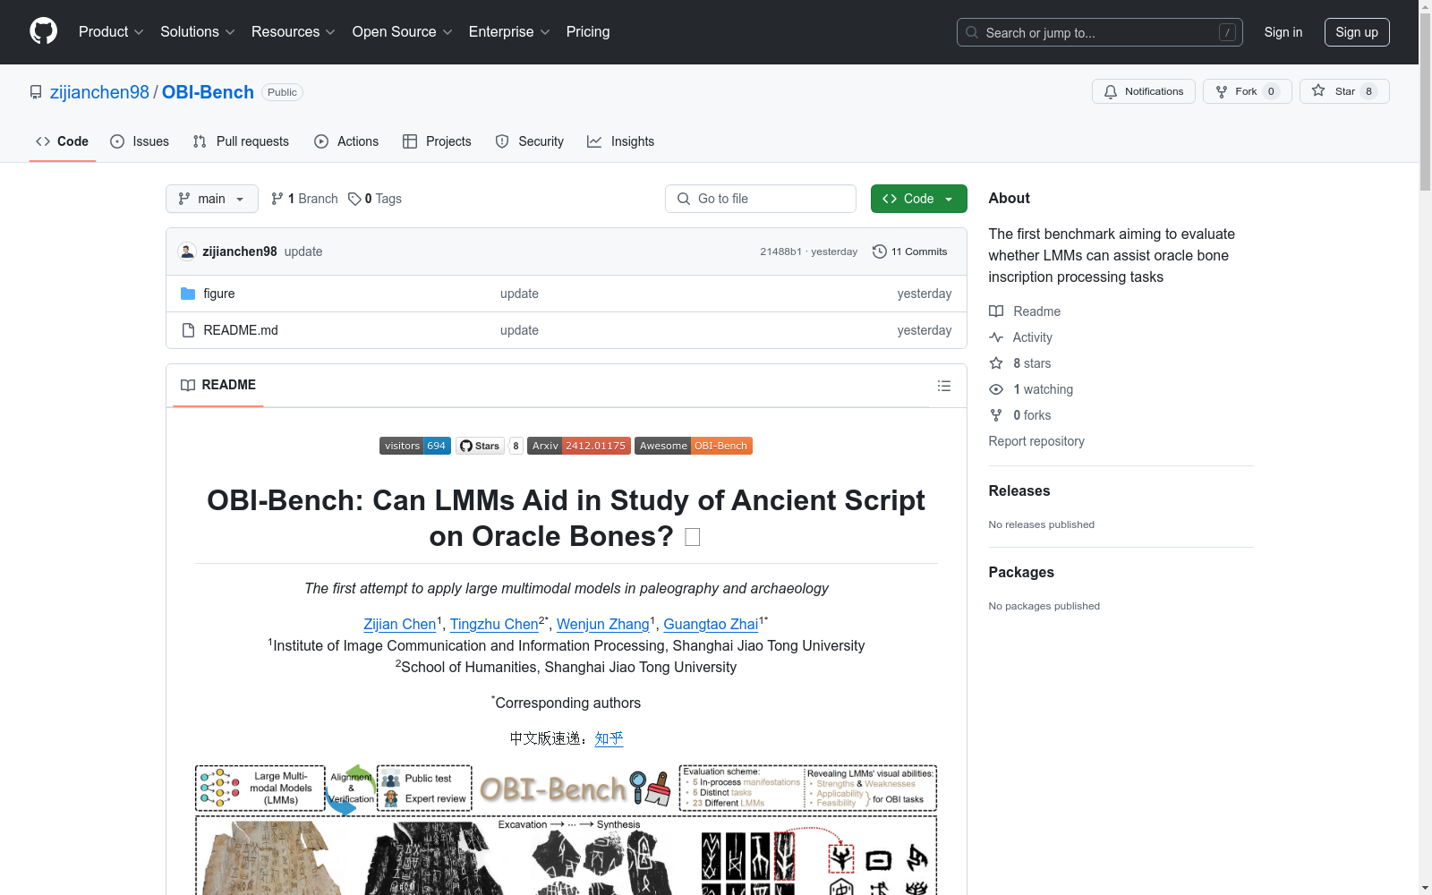Click the visitors 694 badge

coord(415,446)
